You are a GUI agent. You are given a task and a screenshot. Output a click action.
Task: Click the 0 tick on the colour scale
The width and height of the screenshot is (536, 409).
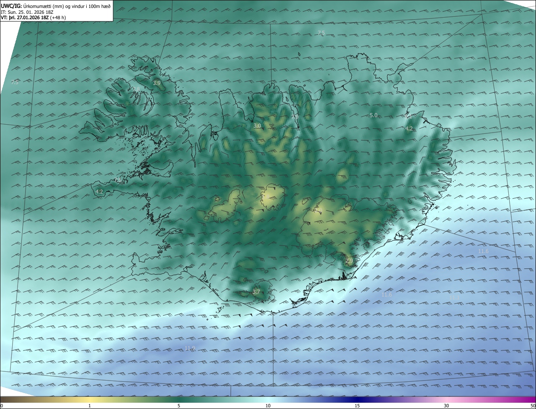pyautogui.click(x=2, y=406)
